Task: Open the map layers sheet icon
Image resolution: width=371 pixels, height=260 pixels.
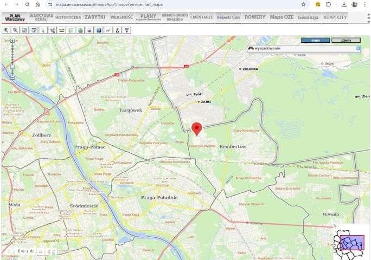Action: point(71,30)
